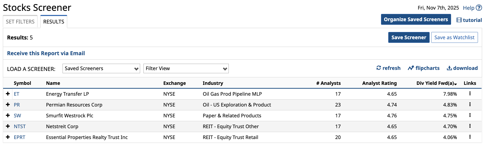Screen dimensions: 487x147
Task: Switch to the SET FILTERS tab
Action: [x=20, y=22]
